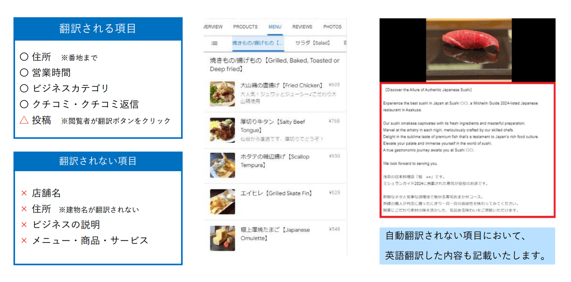Click the 建物名が翻訳されない note
The width and height of the screenshot is (571, 282).
[99, 210]
